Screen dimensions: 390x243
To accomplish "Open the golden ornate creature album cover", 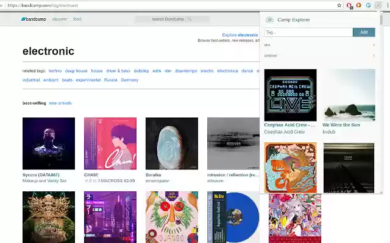I will click(49, 217).
